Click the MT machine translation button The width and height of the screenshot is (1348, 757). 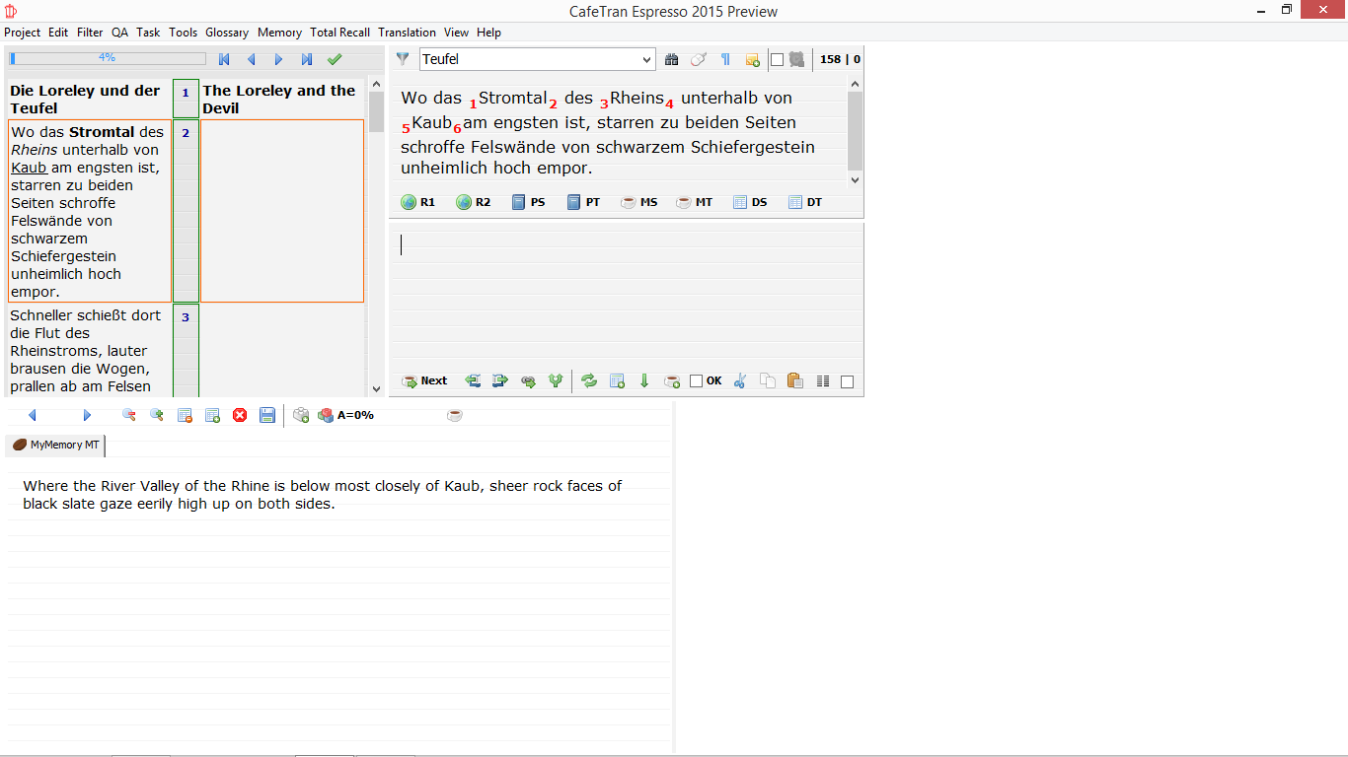(694, 202)
